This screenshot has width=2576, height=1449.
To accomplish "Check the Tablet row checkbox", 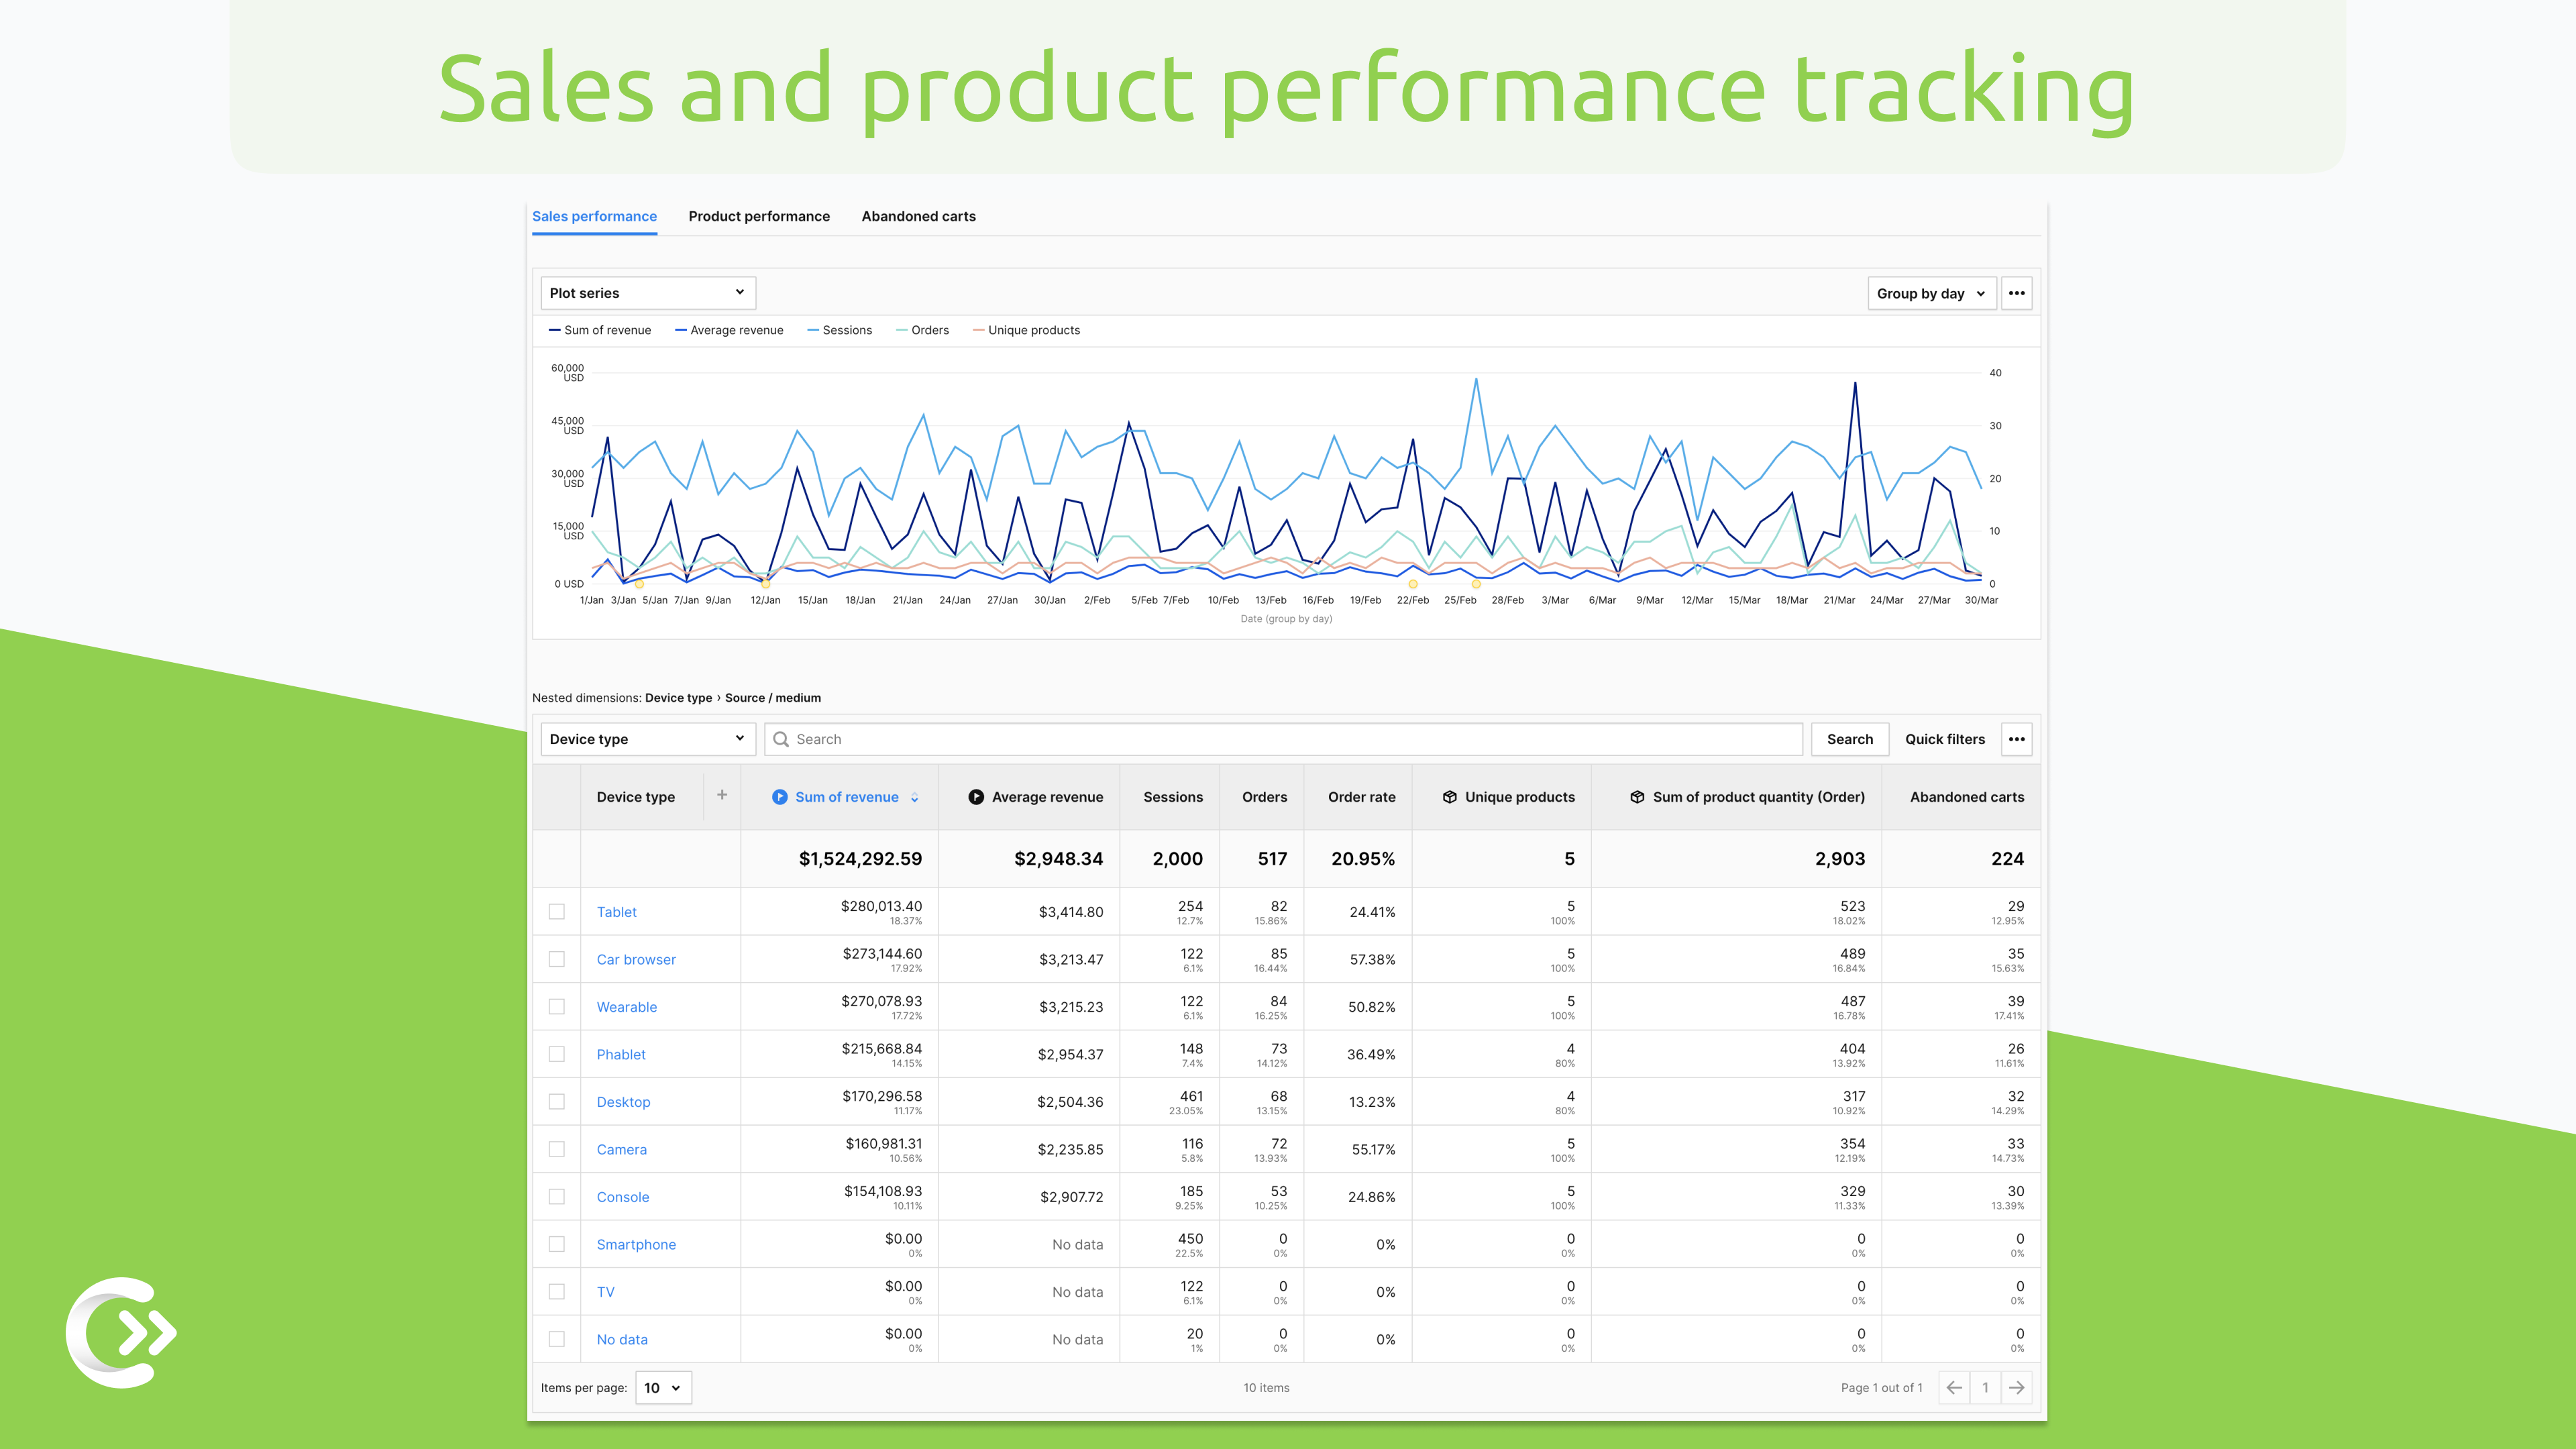I will click(557, 912).
